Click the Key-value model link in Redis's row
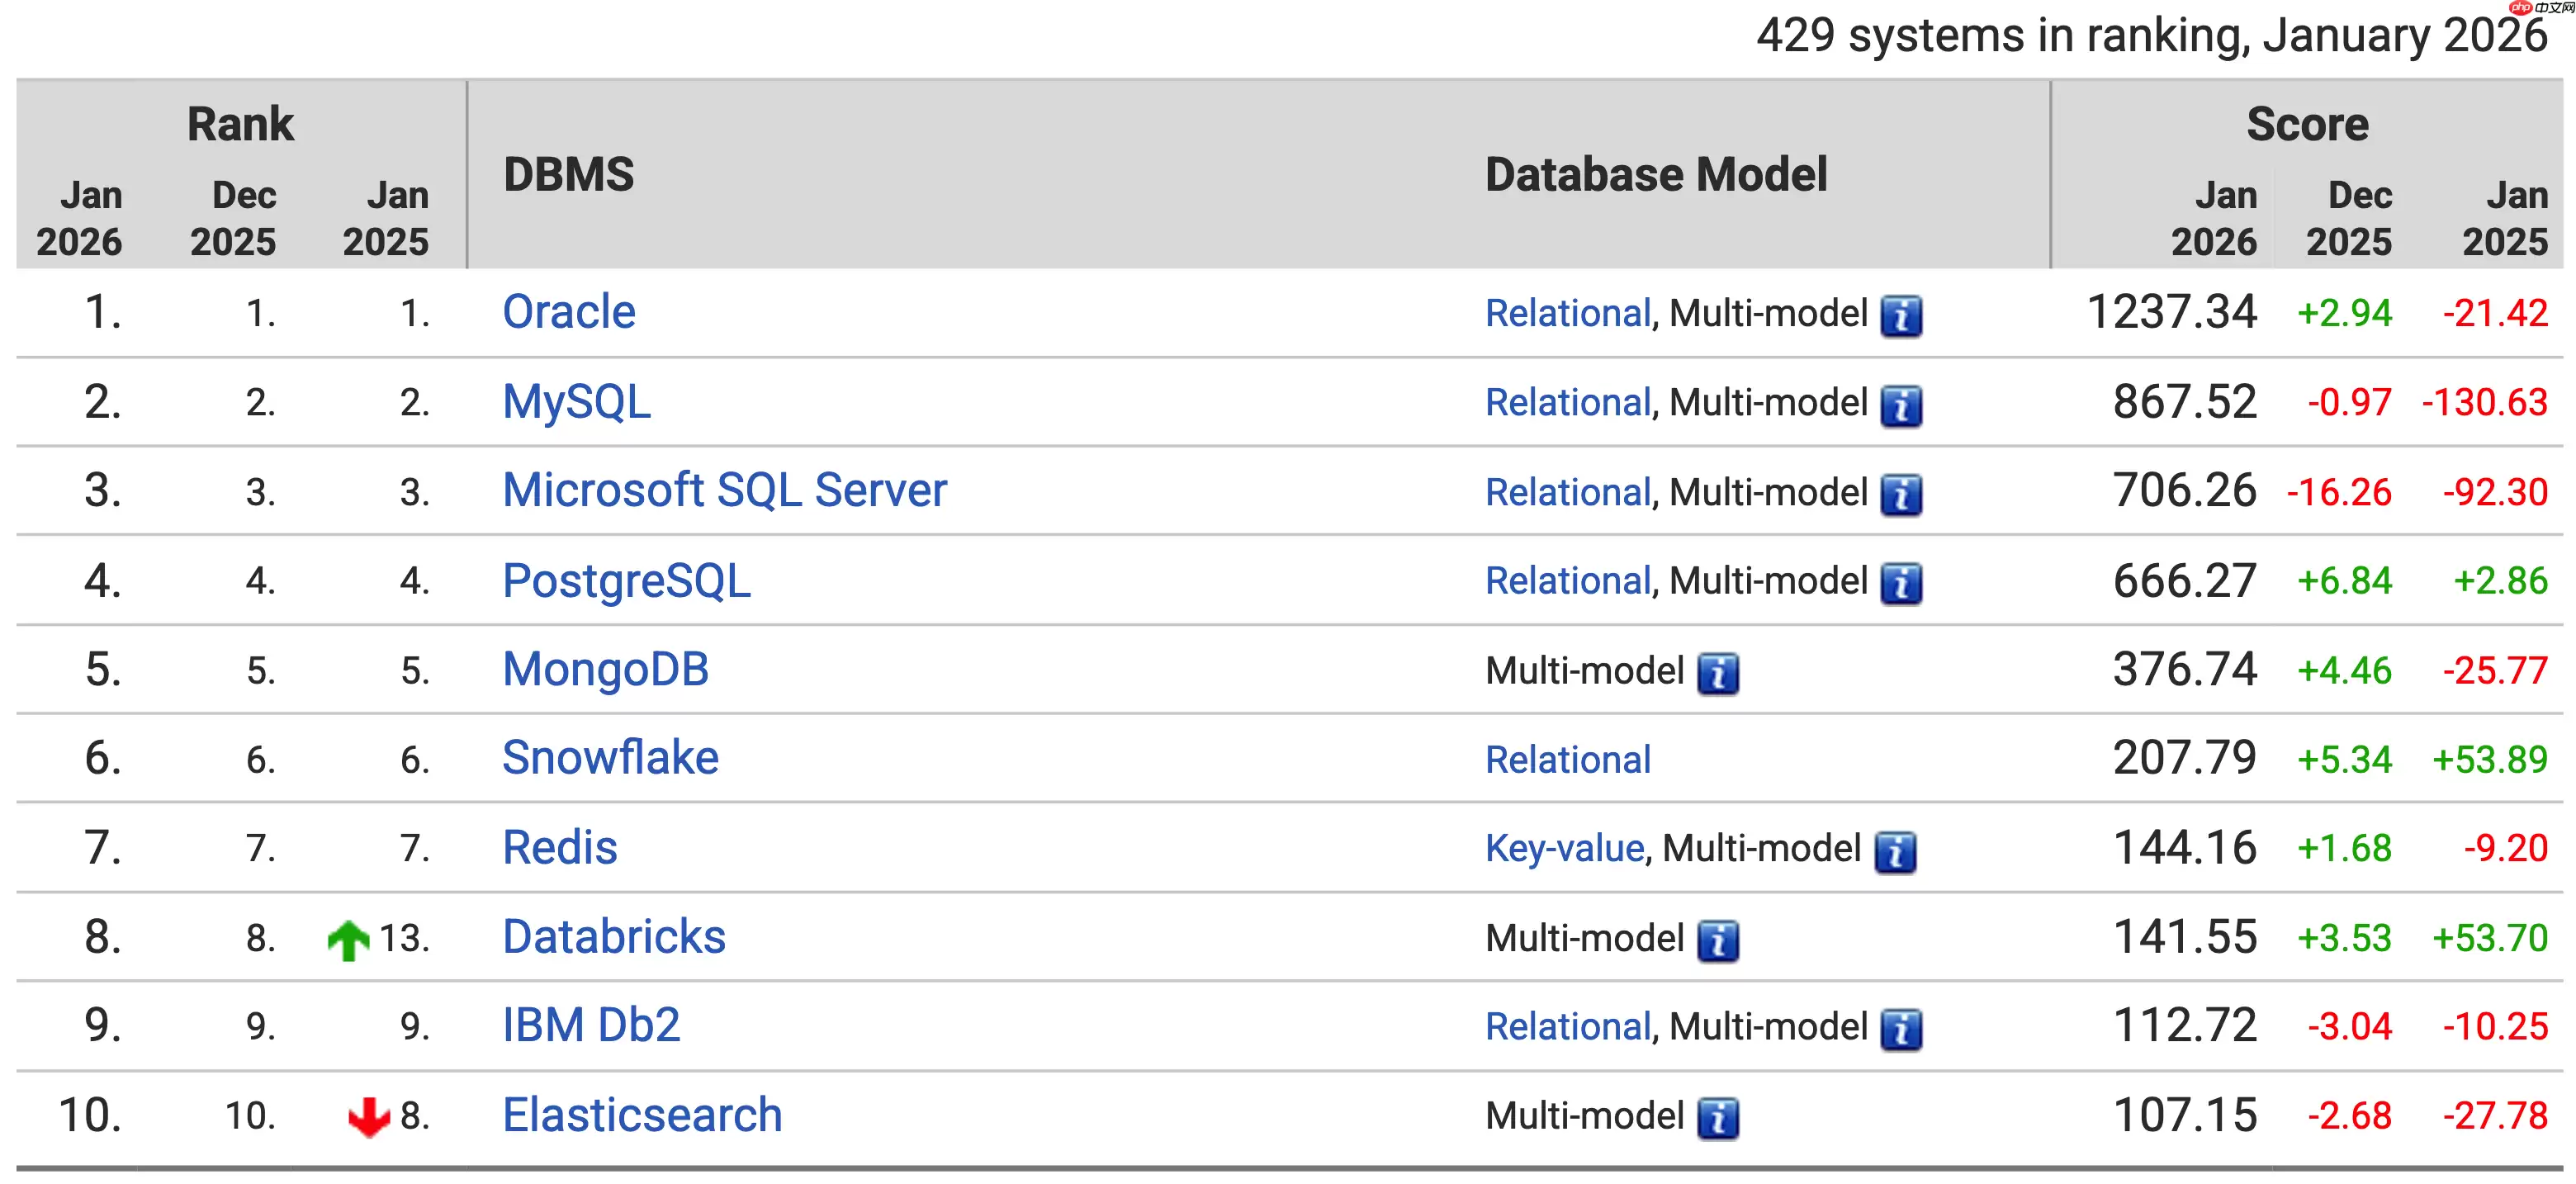Image resolution: width=2576 pixels, height=1184 pixels. click(x=1564, y=849)
